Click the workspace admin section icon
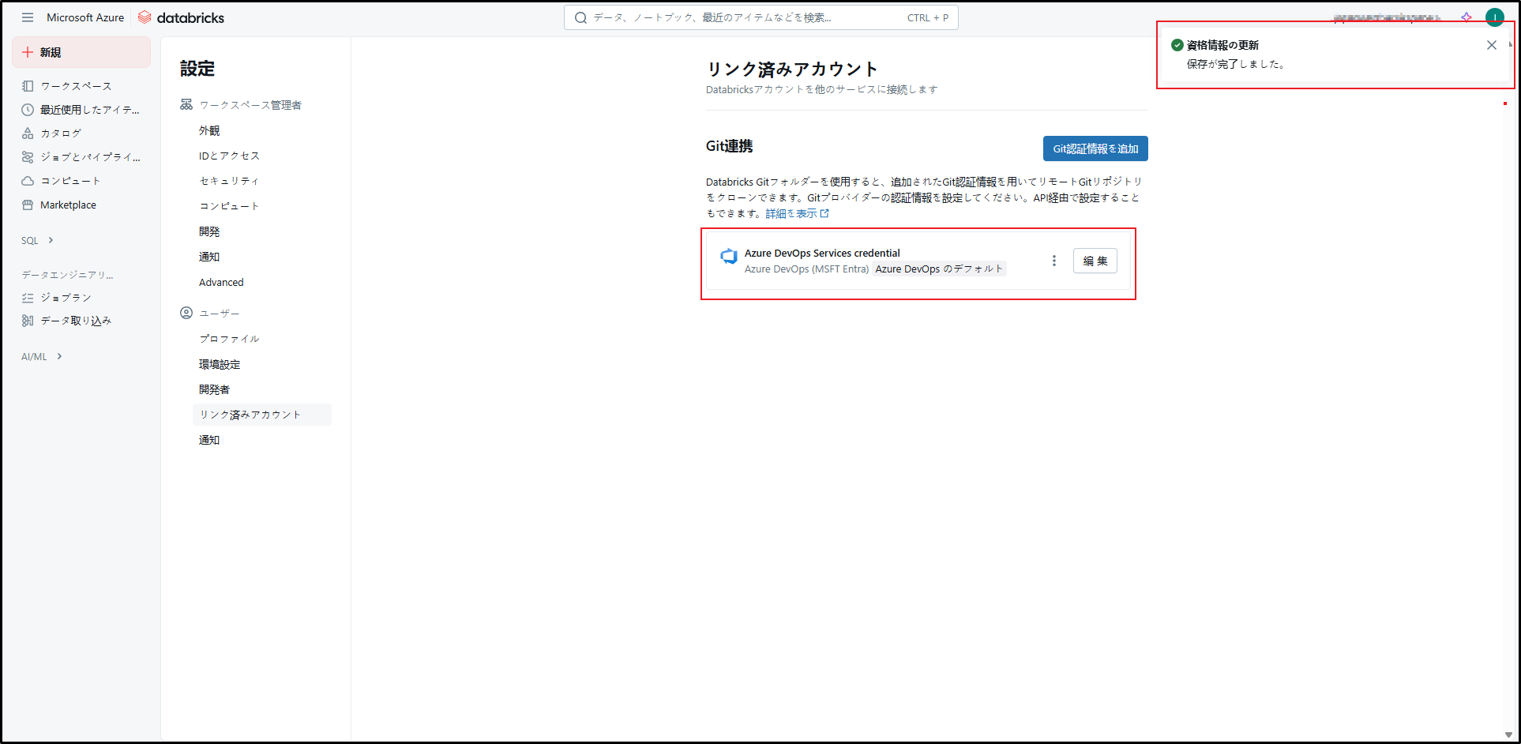1521x744 pixels. 186,104
